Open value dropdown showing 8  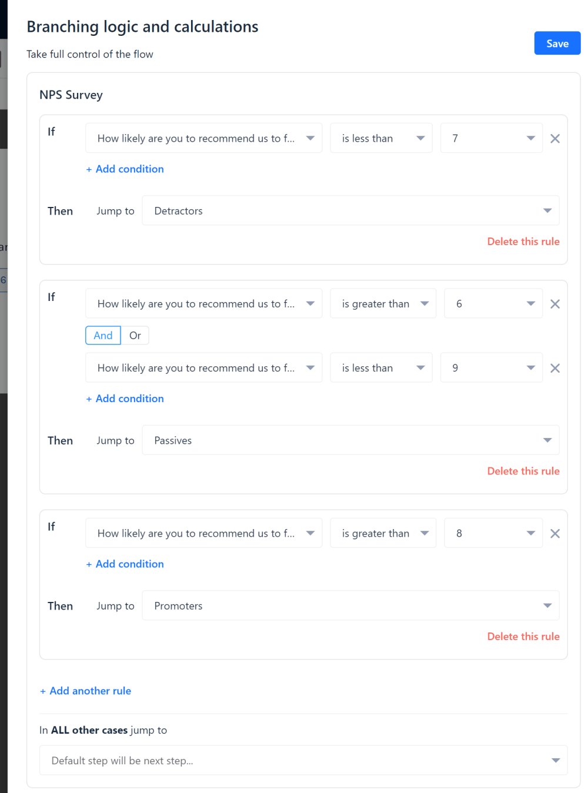point(493,534)
